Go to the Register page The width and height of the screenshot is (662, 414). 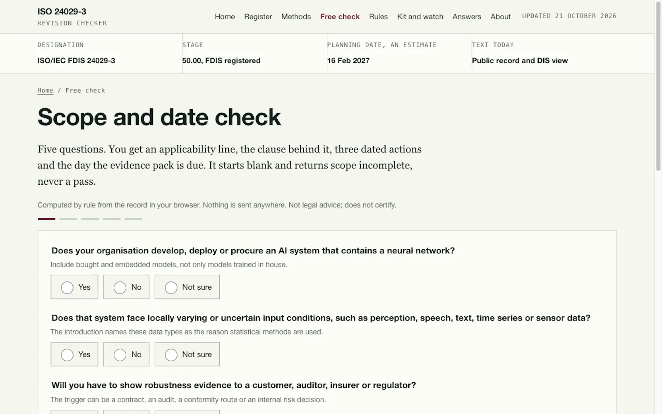tap(258, 17)
